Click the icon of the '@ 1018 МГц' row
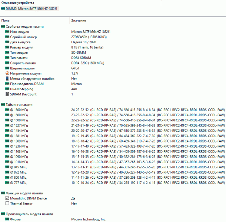This screenshot has width=226, height=222. click(x=7, y=162)
